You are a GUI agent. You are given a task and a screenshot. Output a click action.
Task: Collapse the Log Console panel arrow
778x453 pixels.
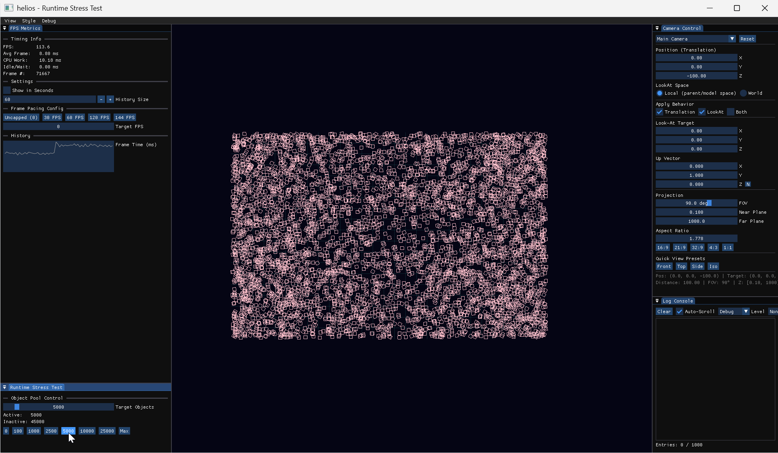pyautogui.click(x=657, y=301)
